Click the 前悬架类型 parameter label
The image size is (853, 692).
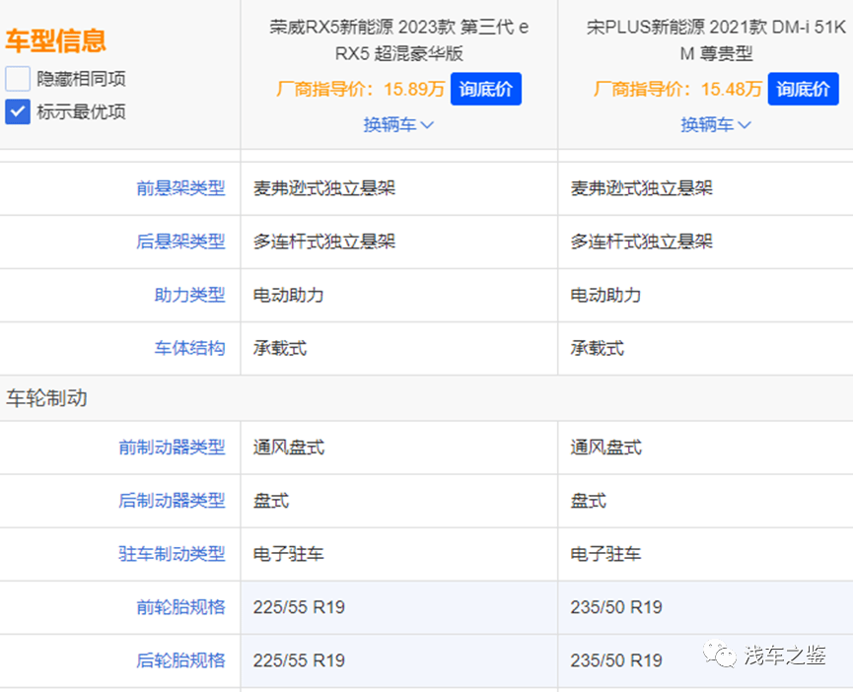[180, 188]
